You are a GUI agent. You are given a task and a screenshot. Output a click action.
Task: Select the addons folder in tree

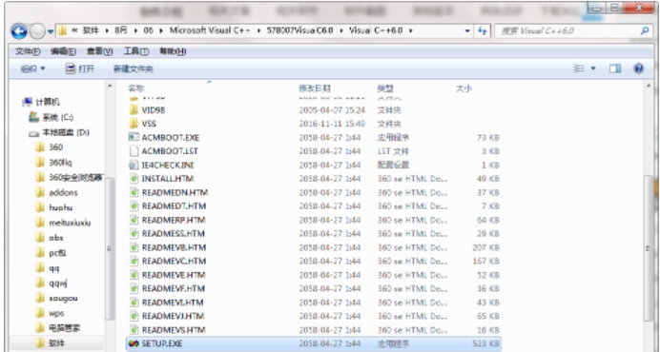(x=56, y=193)
